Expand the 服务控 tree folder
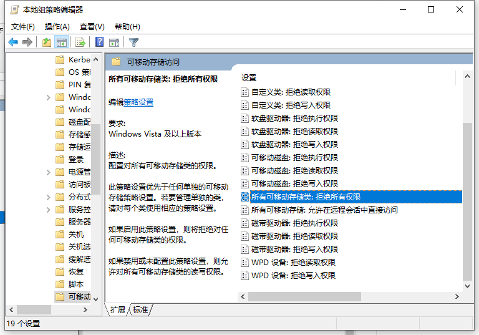This screenshot has height=335, width=479. pos(48,210)
